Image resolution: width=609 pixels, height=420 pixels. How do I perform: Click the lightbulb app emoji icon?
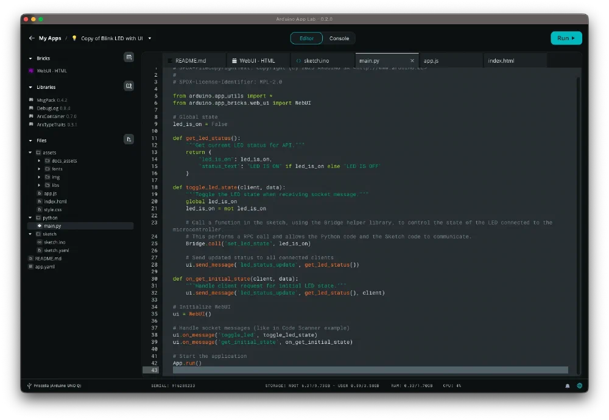click(x=74, y=38)
